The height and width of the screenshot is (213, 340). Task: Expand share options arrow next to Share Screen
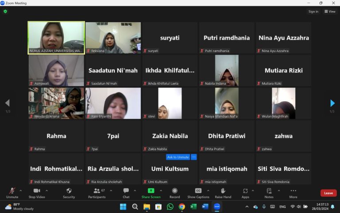coord(161,191)
